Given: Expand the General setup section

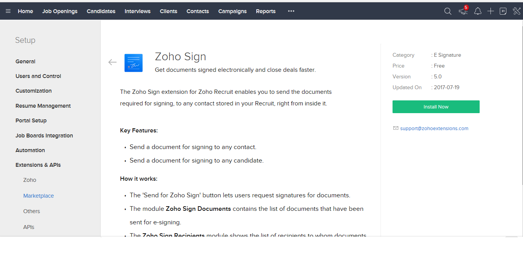Looking at the screenshot, I should (25, 61).
